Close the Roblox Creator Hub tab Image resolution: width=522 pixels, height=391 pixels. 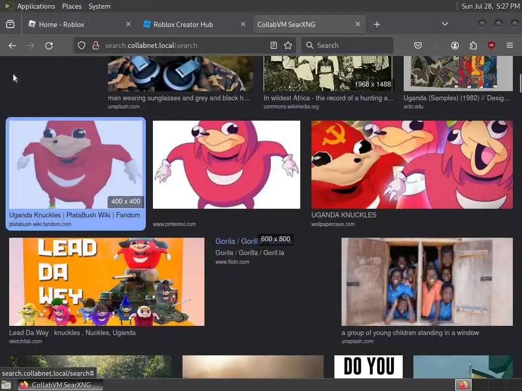pyautogui.click(x=243, y=24)
